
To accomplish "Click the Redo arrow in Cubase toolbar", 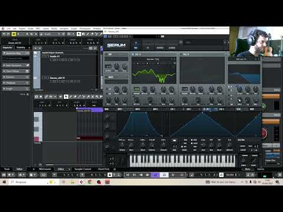I will pyautogui.click(x=8, y=34).
